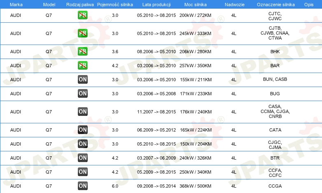Click petrol fuel icon in BHK row
The height and width of the screenshot is (193, 322).
tap(82, 51)
